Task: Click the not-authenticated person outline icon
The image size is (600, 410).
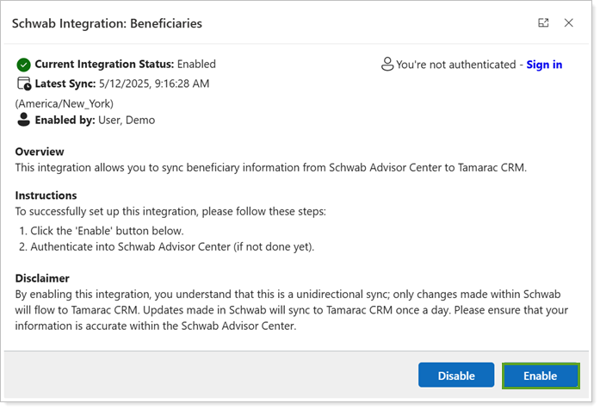Action: tap(387, 65)
